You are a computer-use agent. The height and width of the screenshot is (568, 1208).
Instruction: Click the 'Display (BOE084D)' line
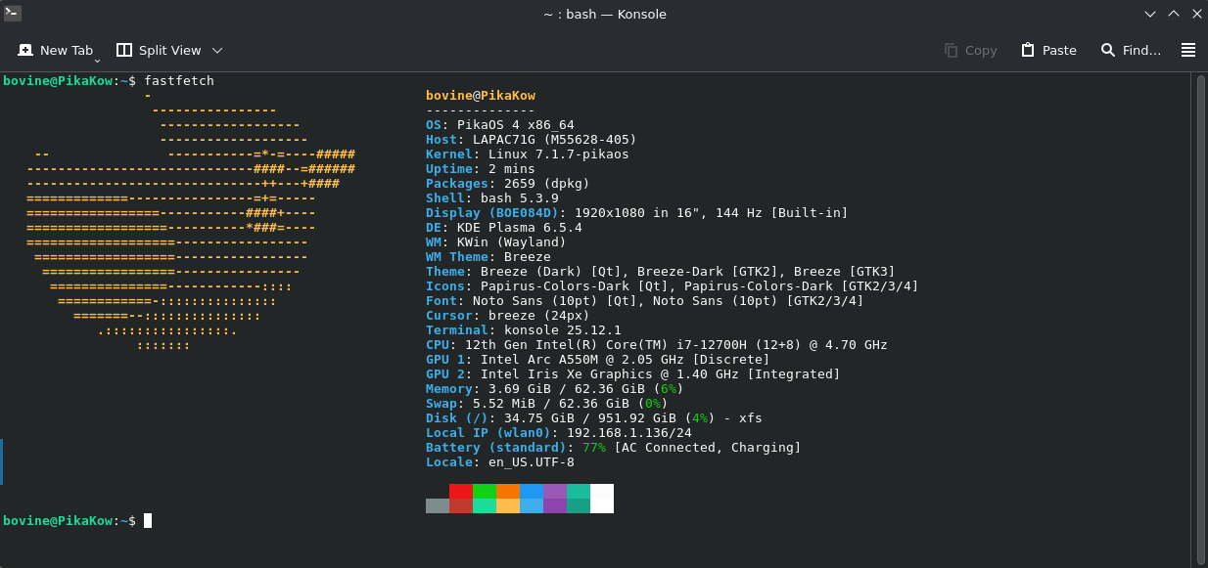click(x=637, y=213)
